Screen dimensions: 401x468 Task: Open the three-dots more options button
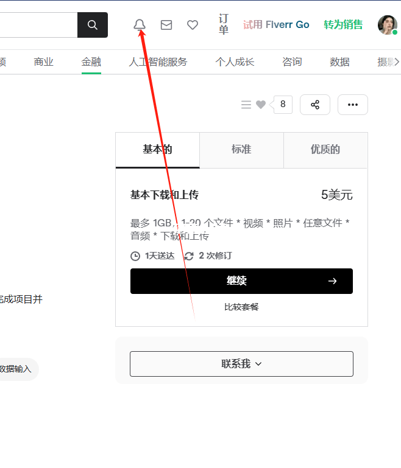tap(353, 105)
